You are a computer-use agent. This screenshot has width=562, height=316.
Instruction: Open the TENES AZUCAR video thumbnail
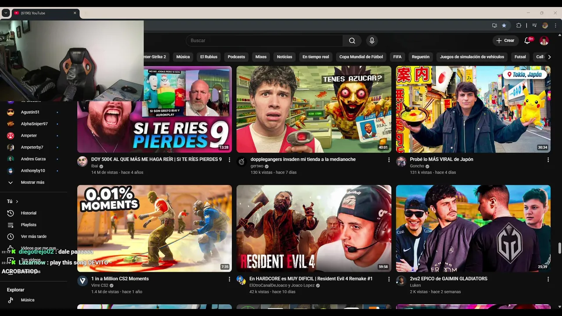click(x=314, y=109)
